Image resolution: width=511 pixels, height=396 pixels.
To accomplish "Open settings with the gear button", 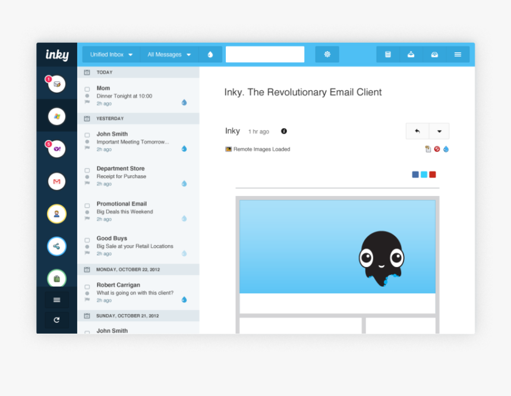I will [327, 55].
